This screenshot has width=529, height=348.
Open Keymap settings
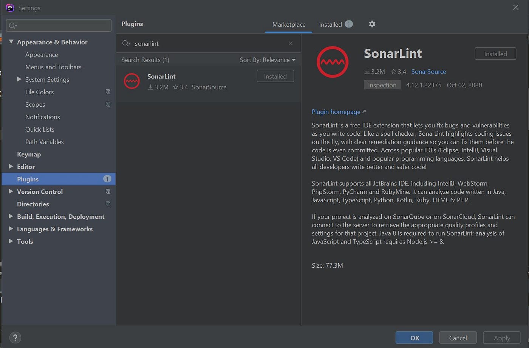pyautogui.click(x=29, y=154)
